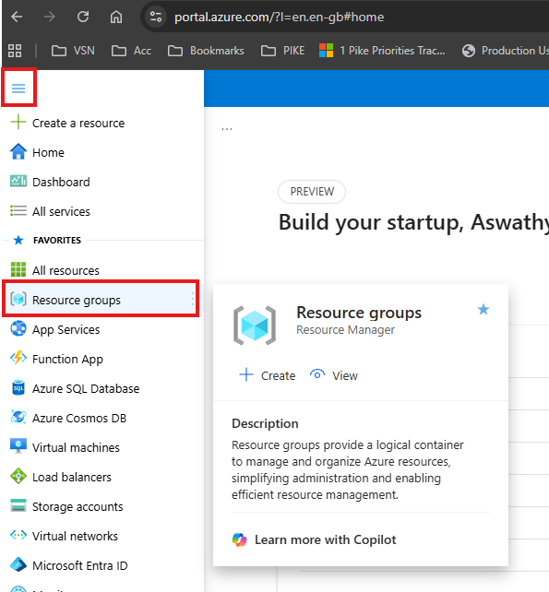Open the Home item in the sidebar
This screenshot has height=592, width=549.
pos(48,152)
